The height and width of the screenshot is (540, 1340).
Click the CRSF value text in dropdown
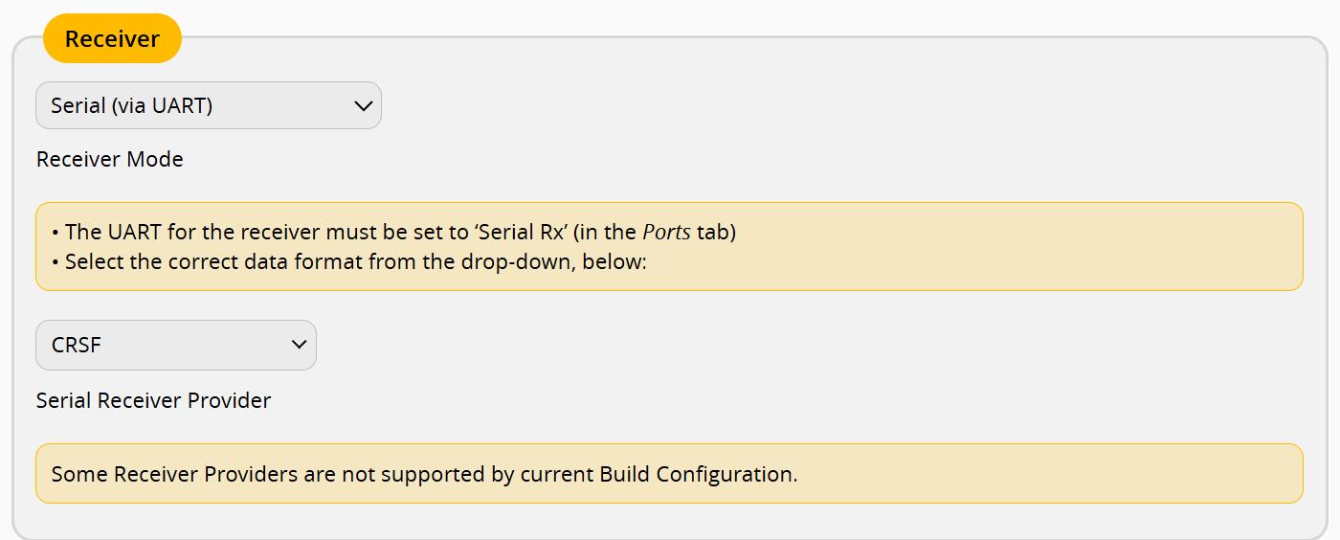pyautogui.click(x=76, y=345)
